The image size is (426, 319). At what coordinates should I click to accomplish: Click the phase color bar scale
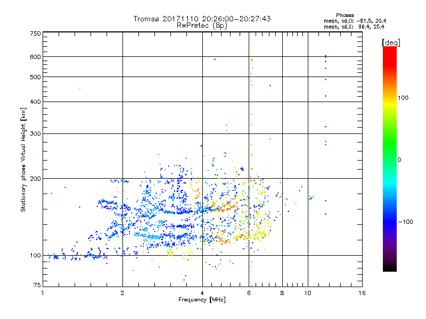(x=390, y=158)
